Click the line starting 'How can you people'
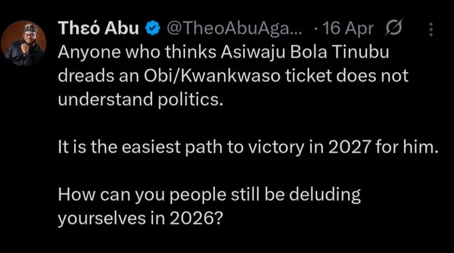Viewport: 454px width, 253px height. point(209,194)
